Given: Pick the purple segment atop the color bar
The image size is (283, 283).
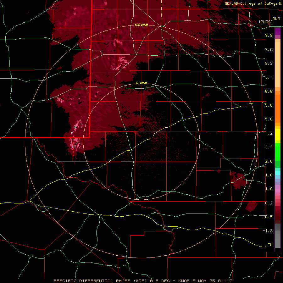Looking at the screenshot, I should click(278, 32).
